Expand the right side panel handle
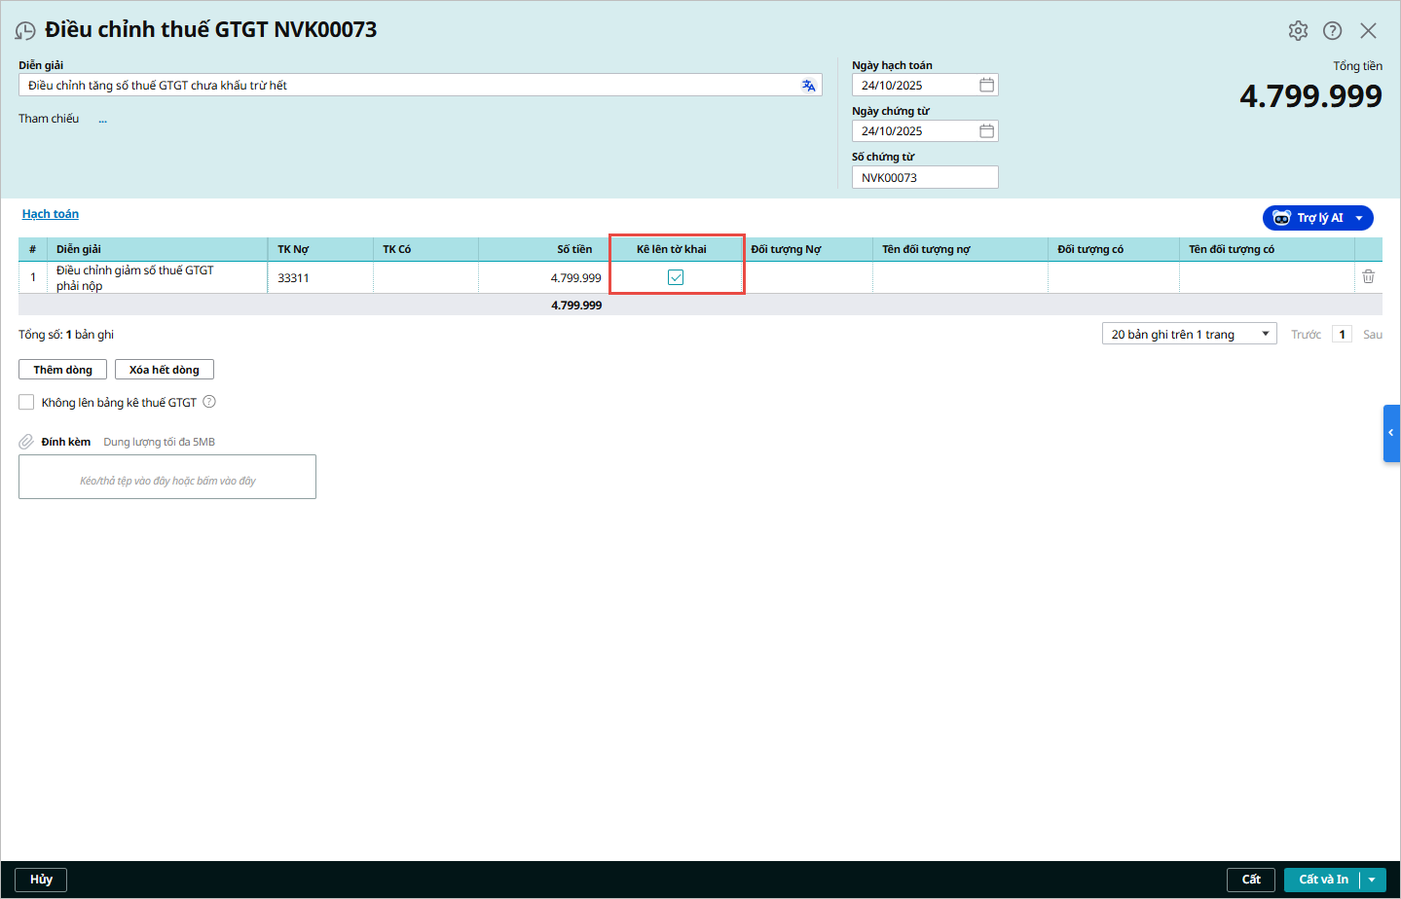 coord(1391,433)
